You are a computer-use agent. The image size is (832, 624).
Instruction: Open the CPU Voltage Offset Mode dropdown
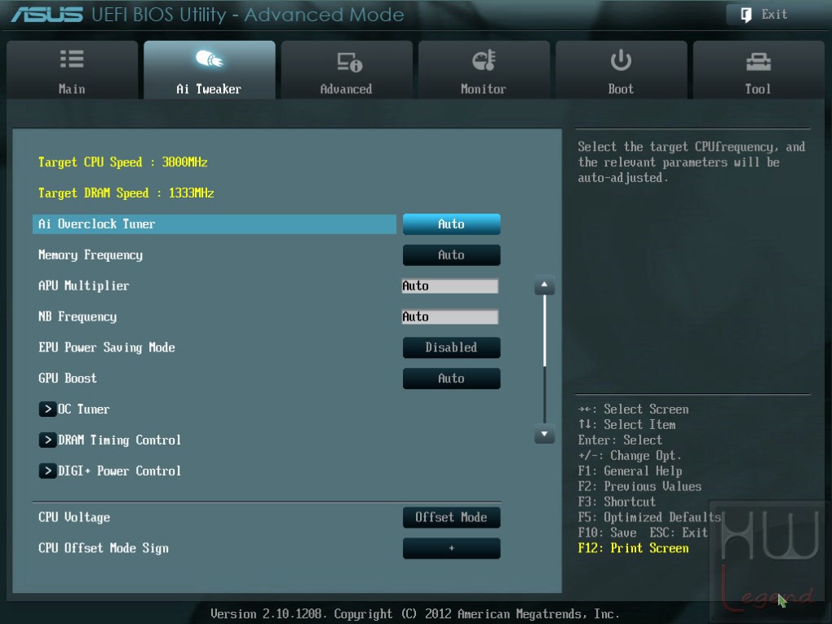tap(452, 517)
